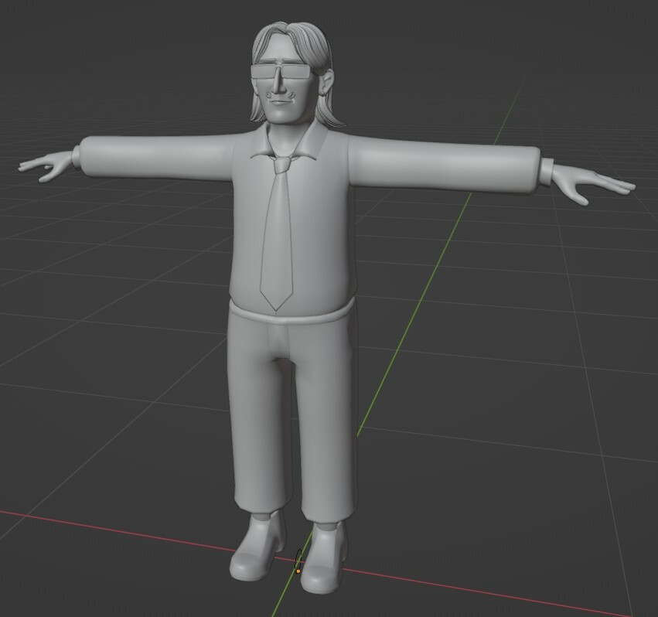Click the orange object origin dot
The image size is (658, 617).
pos(298,571)
